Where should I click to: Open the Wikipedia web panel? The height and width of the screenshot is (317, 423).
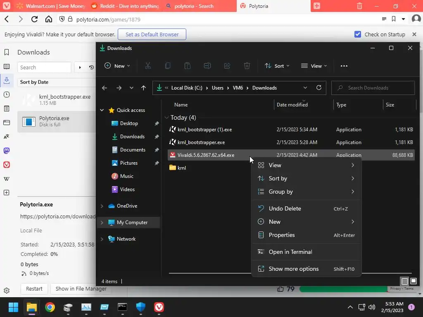point(7,179)
